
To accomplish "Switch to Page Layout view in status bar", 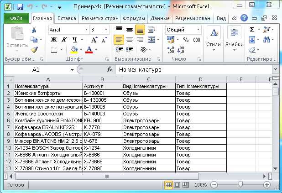I will (x=178, y=185).
